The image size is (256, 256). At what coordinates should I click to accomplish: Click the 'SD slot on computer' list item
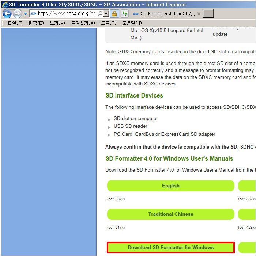136,119
